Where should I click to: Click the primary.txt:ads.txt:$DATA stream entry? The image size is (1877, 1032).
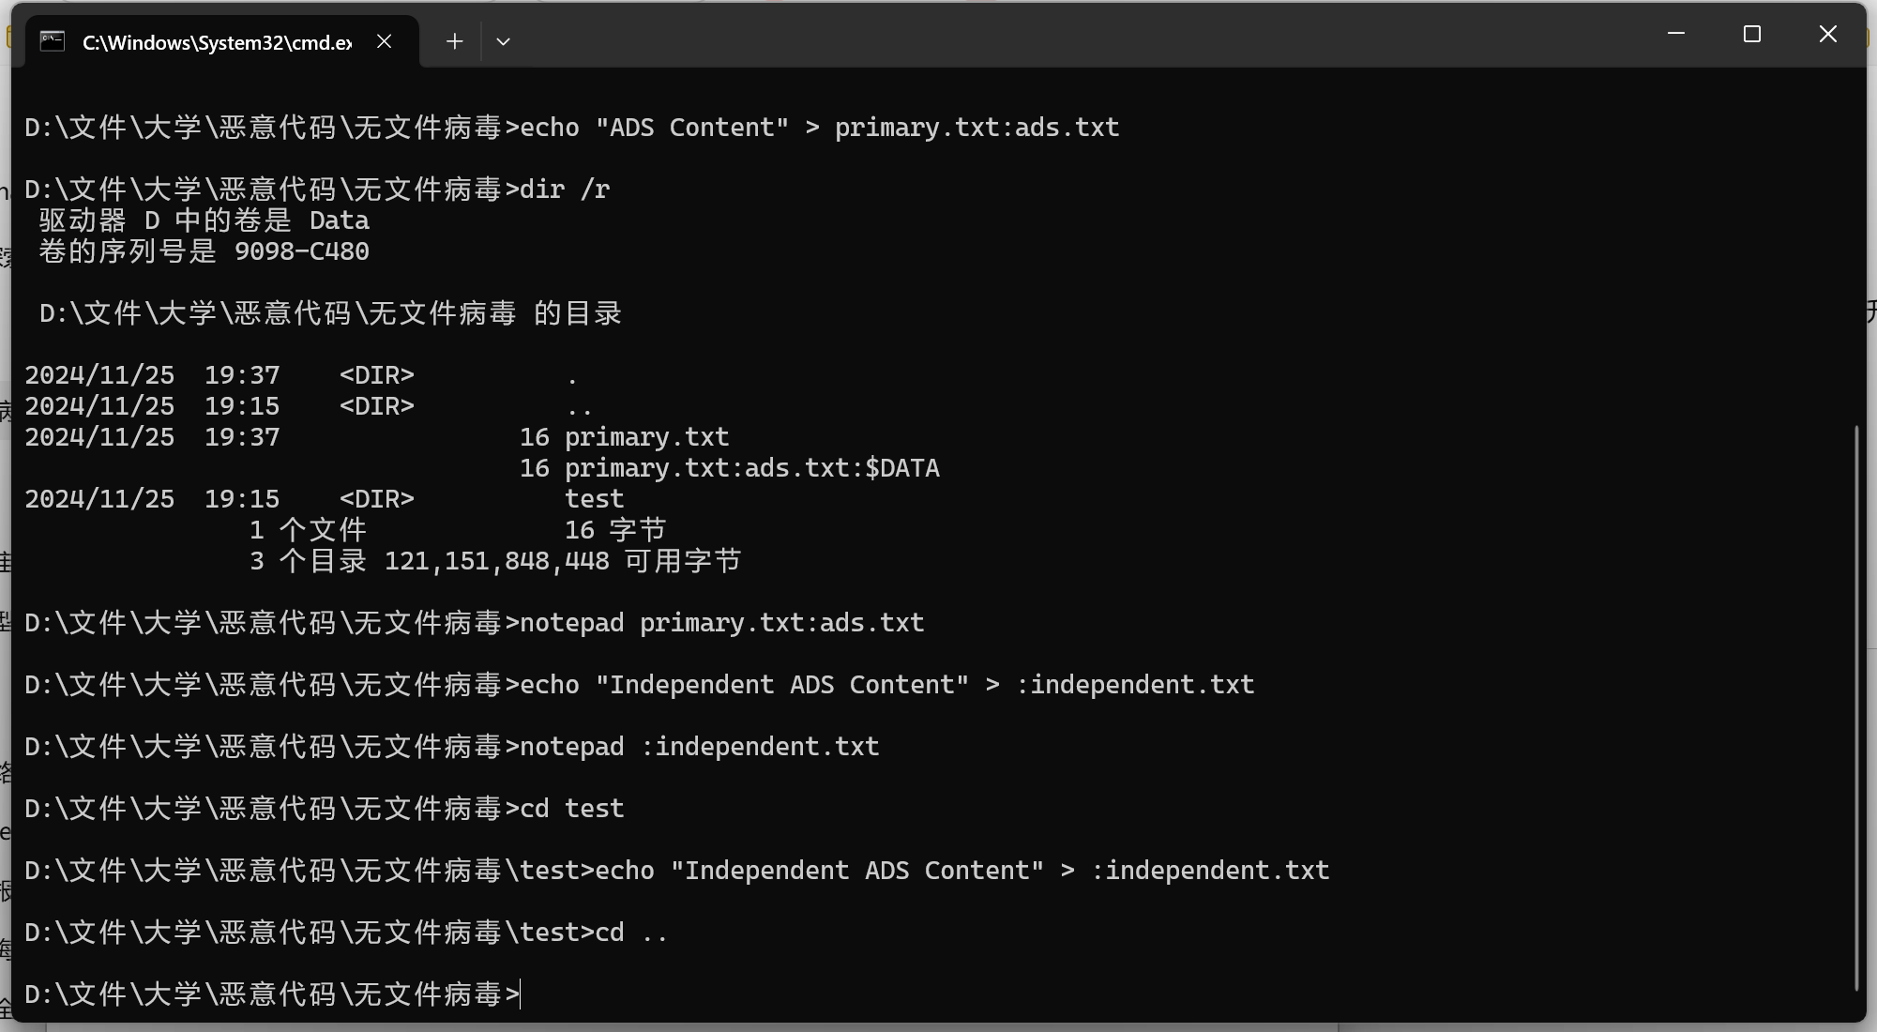[x=751, y=468]
